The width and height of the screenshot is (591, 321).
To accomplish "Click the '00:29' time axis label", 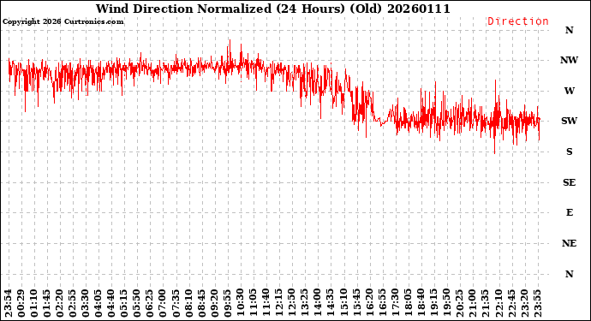I will [21, 303].
